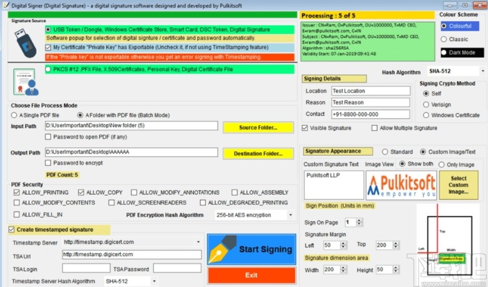Click the PDF Count: 5 label
488x287 pixels.
pos(62,174)
